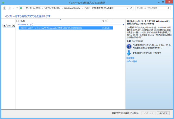Click the 更新プログラムをダウンロードできます text
This screenshot has height=119, width=174.
[147, 53]
